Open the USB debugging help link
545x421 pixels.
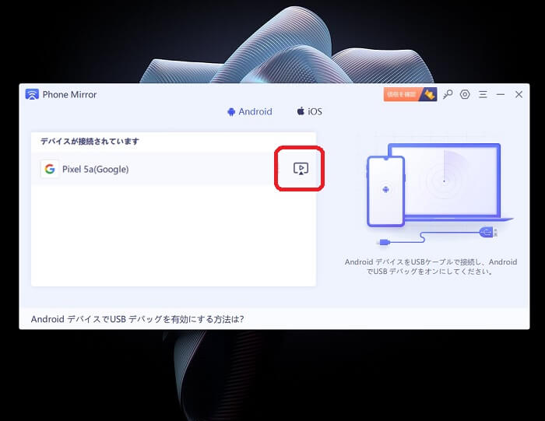[x=137, y=319]
